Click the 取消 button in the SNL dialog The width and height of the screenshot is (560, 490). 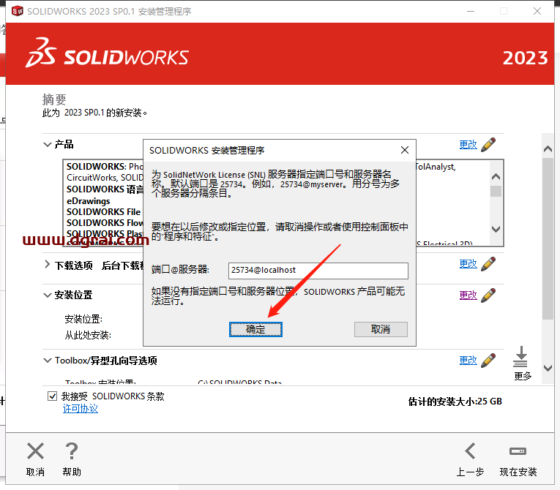381,329
